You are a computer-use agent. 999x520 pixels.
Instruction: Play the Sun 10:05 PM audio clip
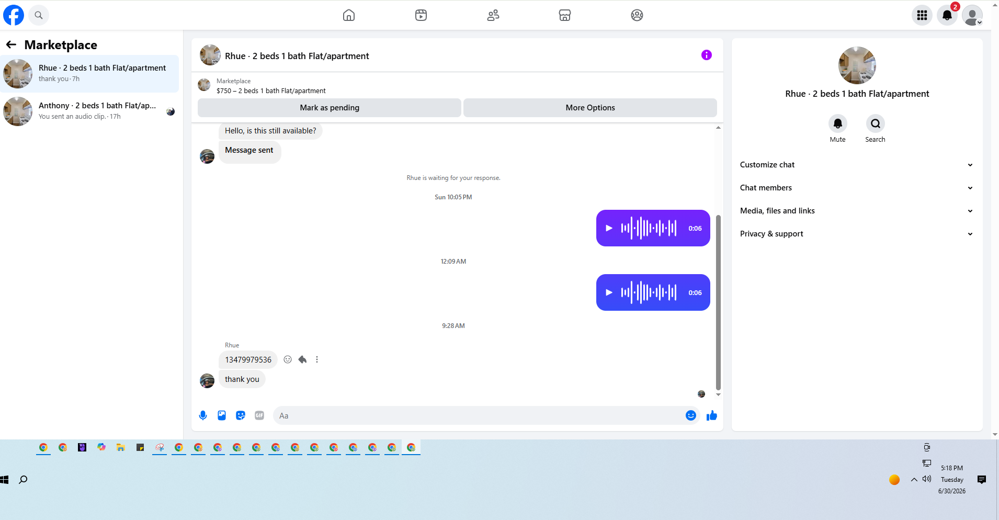609,228
